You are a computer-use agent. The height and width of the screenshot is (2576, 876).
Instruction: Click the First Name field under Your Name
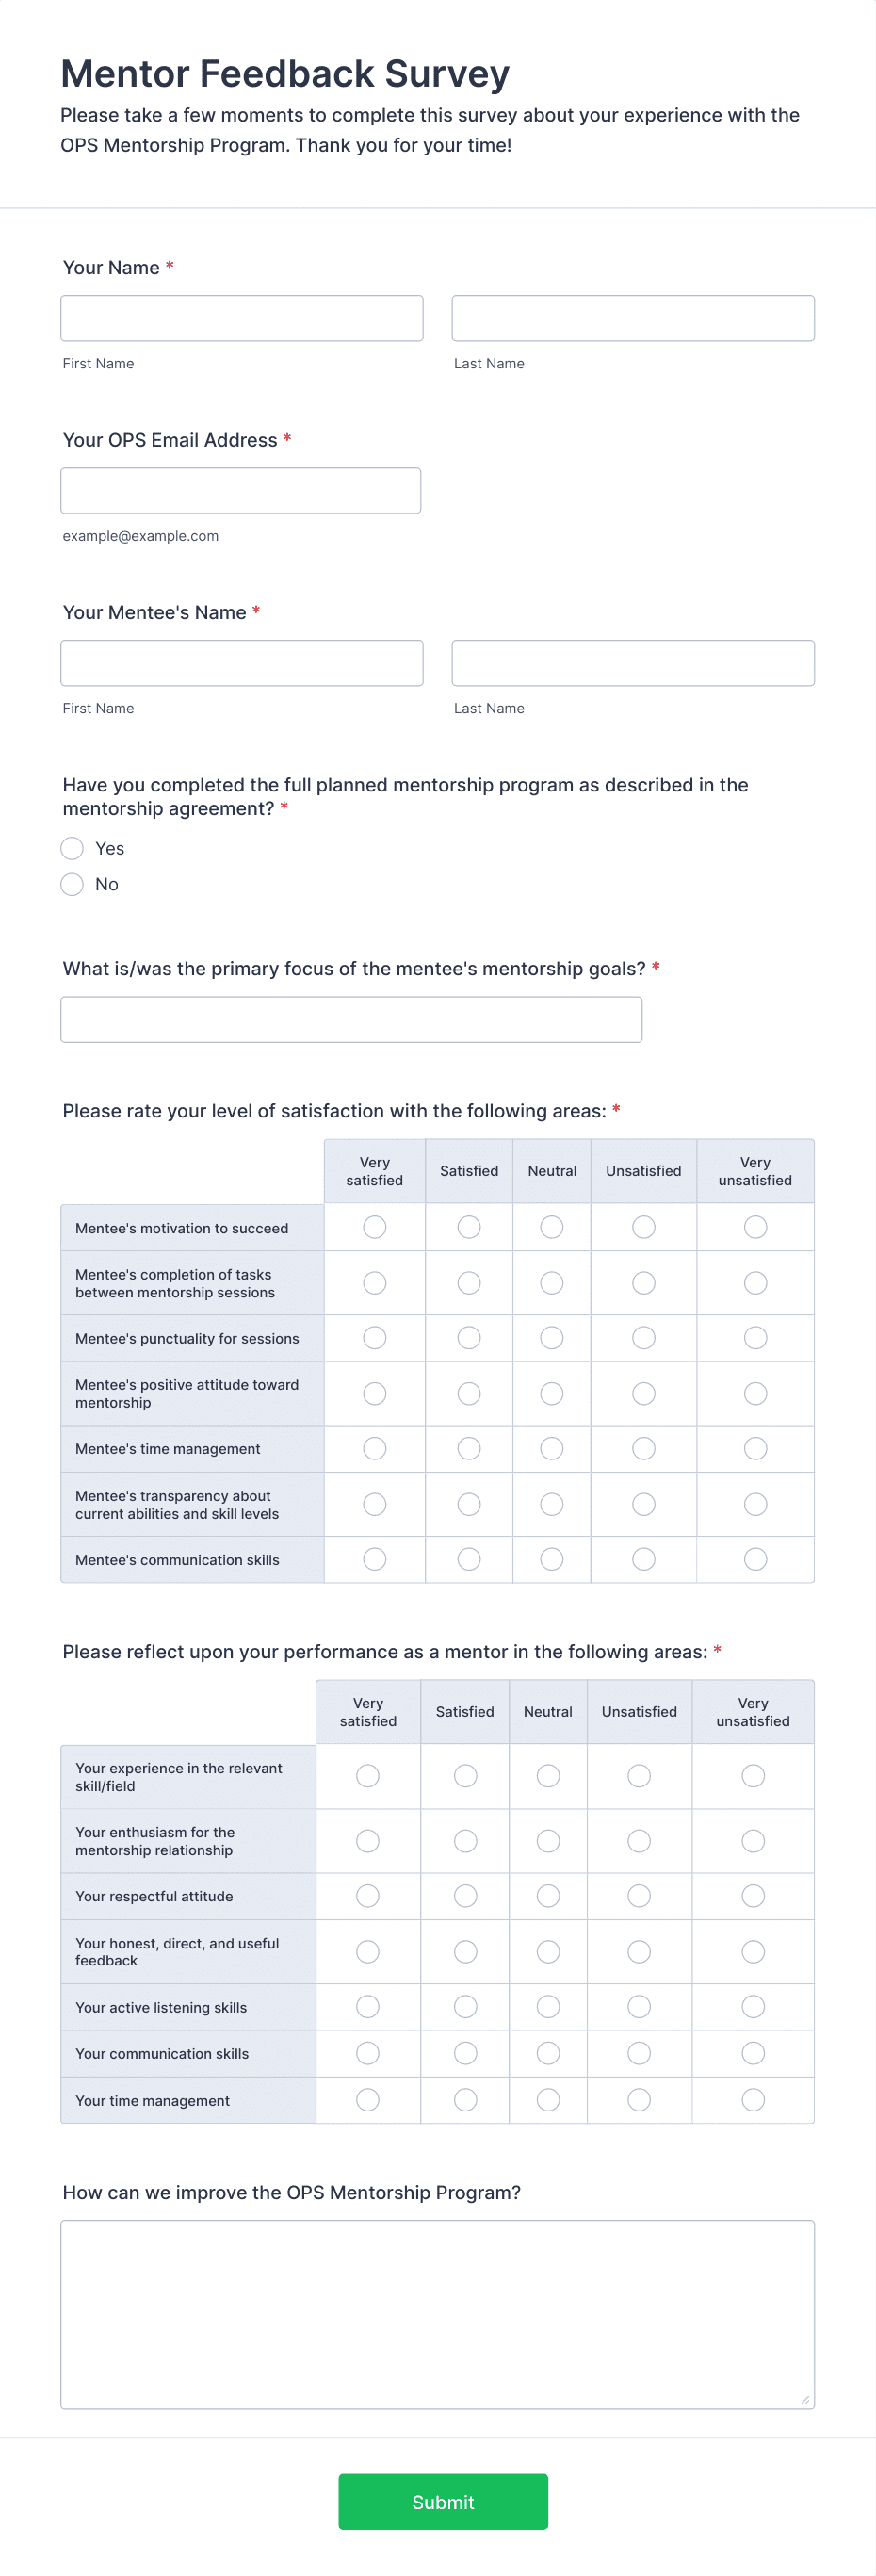(241, 317)
